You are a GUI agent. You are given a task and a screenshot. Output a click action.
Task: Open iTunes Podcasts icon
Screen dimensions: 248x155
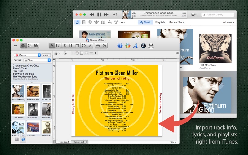90,22
